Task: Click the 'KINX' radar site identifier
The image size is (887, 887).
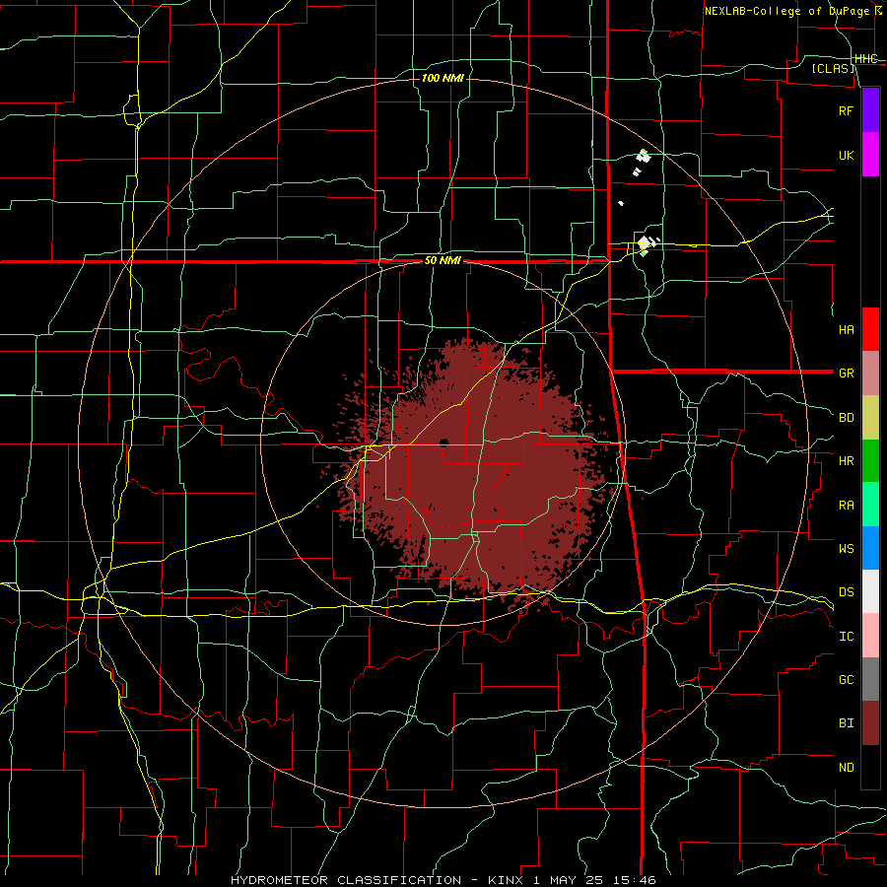Action: [504, 880]
